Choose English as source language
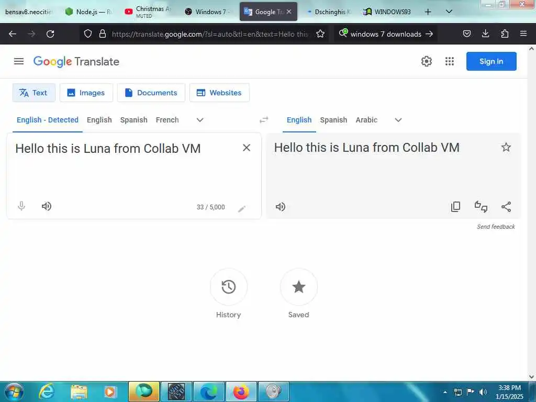Viewport: 536px width, 402px height. (99, 120)
